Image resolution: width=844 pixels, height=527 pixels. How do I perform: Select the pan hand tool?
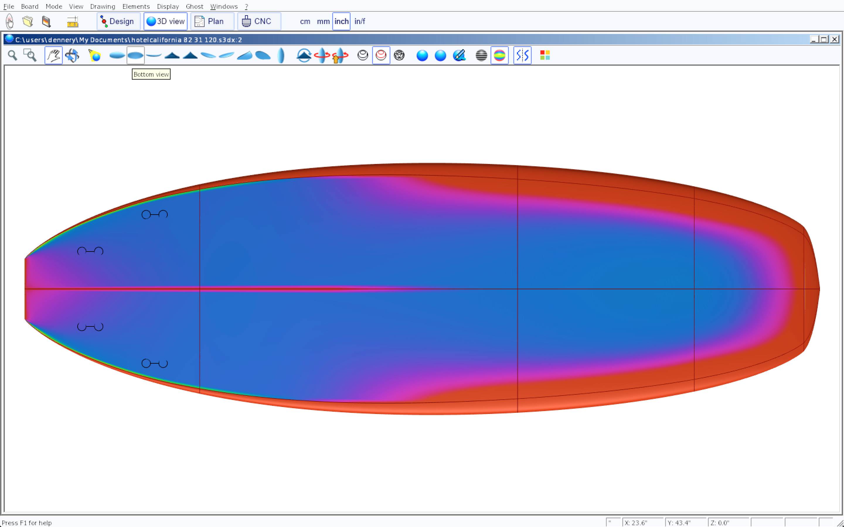click(53, 55)
